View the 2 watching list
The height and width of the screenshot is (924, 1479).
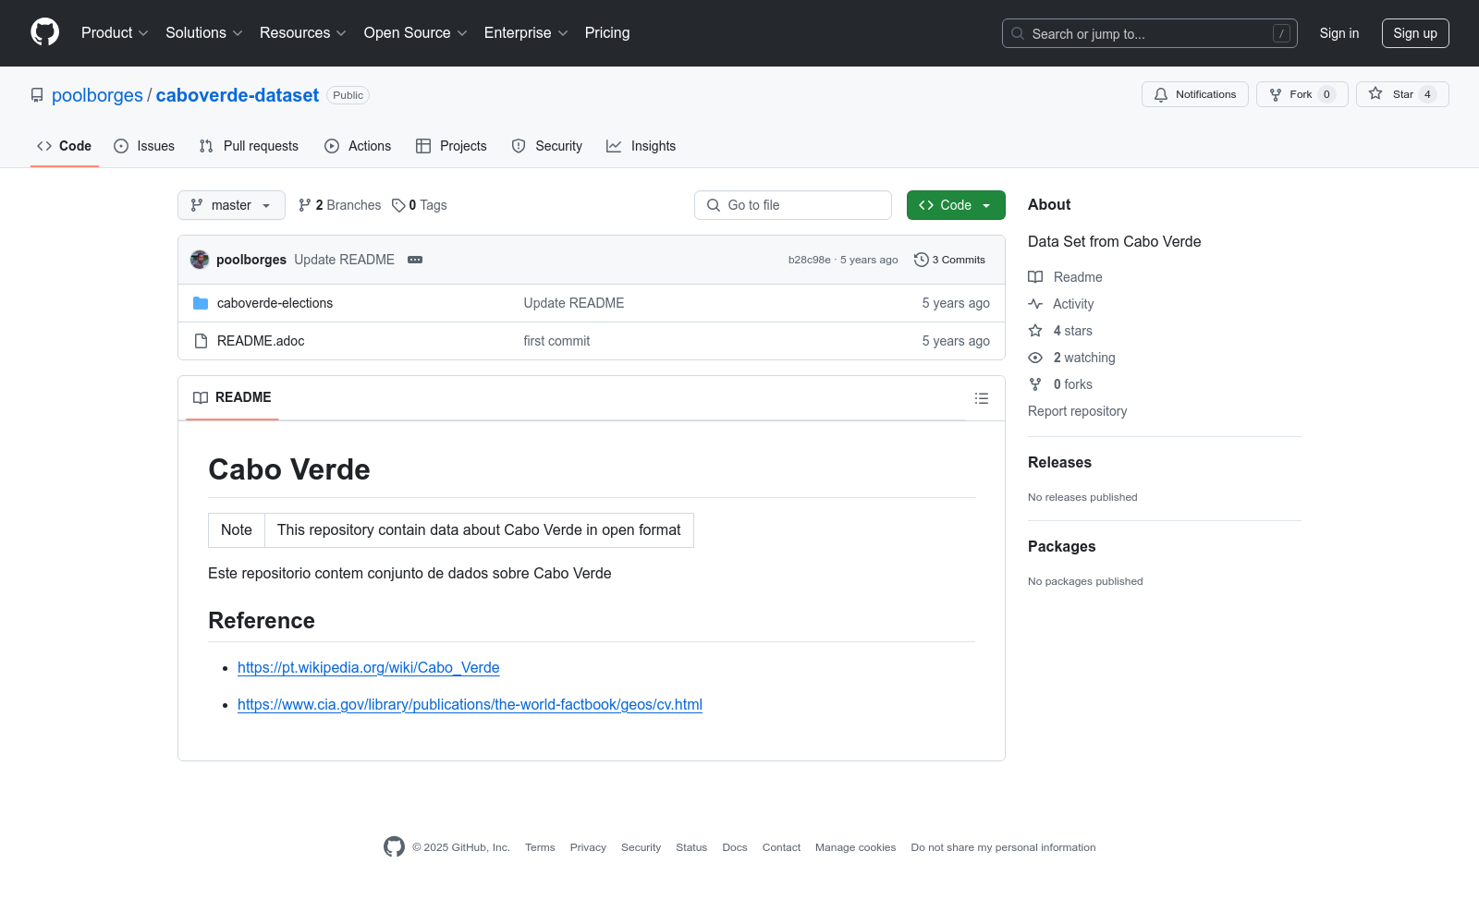(x=1071, y=358)
